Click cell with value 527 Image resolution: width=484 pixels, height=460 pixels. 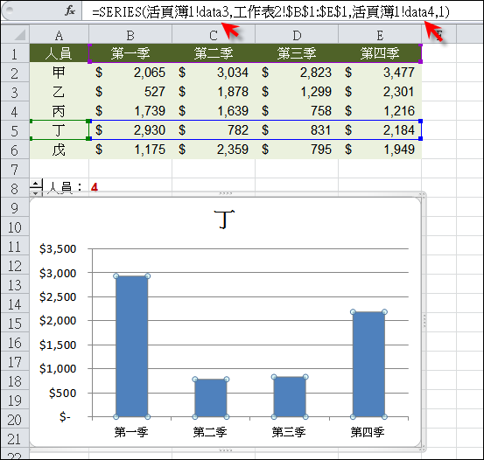[130, 92]
